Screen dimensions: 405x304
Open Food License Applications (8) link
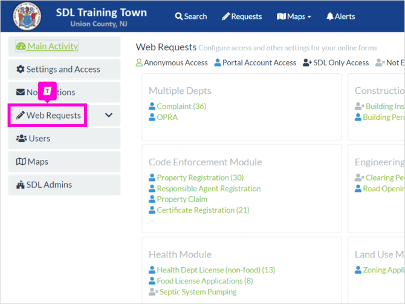(x=205, y=281)
